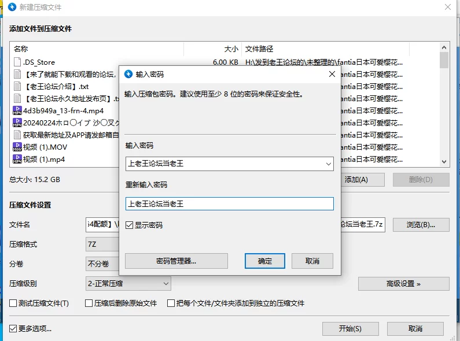Enable the 测试压缩文件(T) checkbox
This screenshot has height=341, width=460.
[13, 303]
